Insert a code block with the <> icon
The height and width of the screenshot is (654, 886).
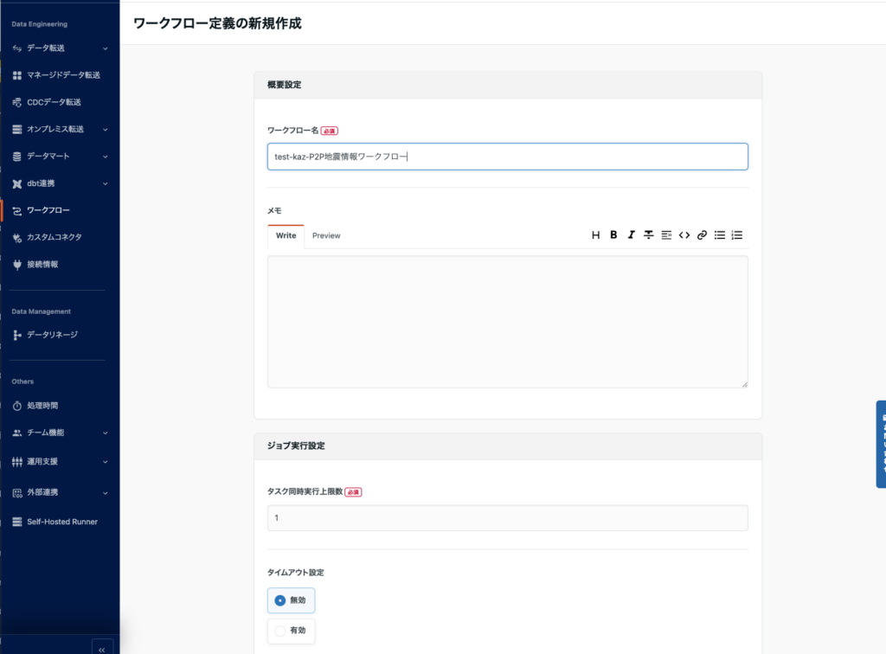click(684, 234)
